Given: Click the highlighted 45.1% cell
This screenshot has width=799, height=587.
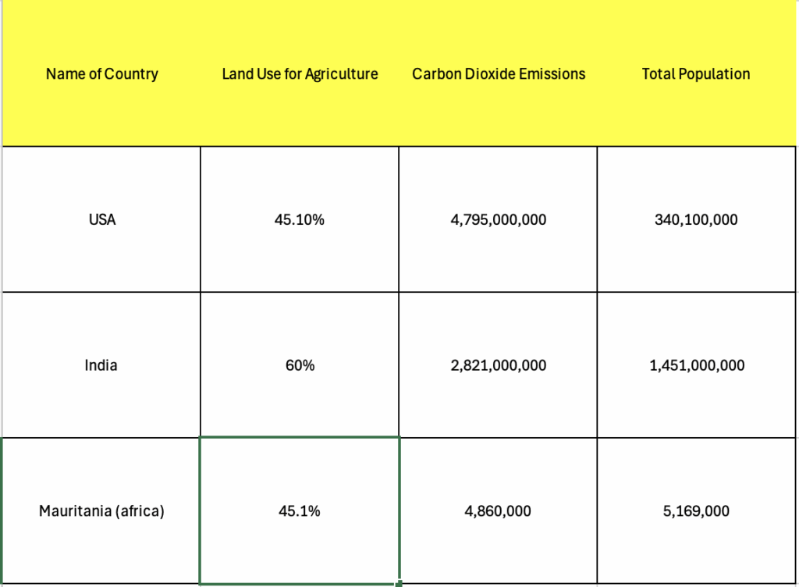Looking at the screenshot, I should [300, 511].
